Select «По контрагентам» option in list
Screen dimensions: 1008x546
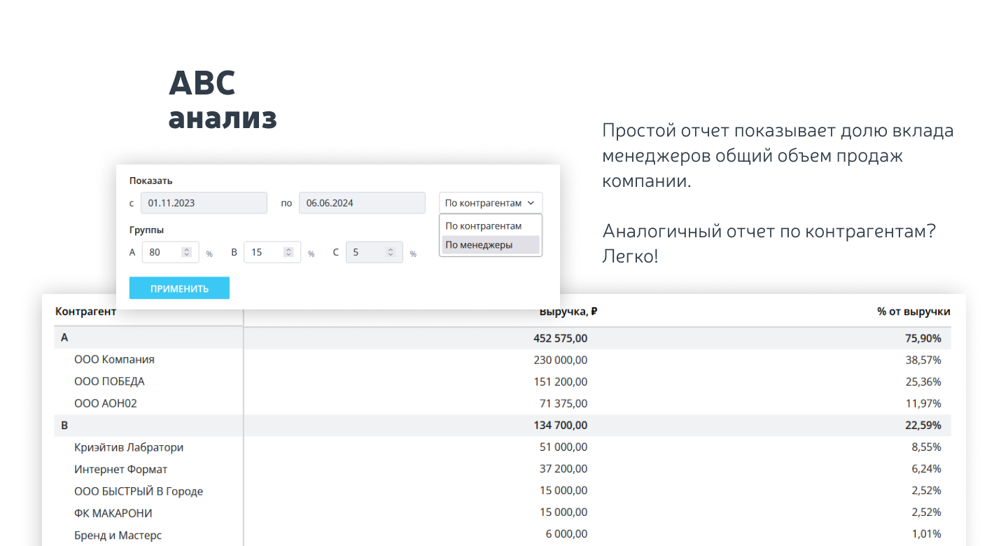[490, 226]
